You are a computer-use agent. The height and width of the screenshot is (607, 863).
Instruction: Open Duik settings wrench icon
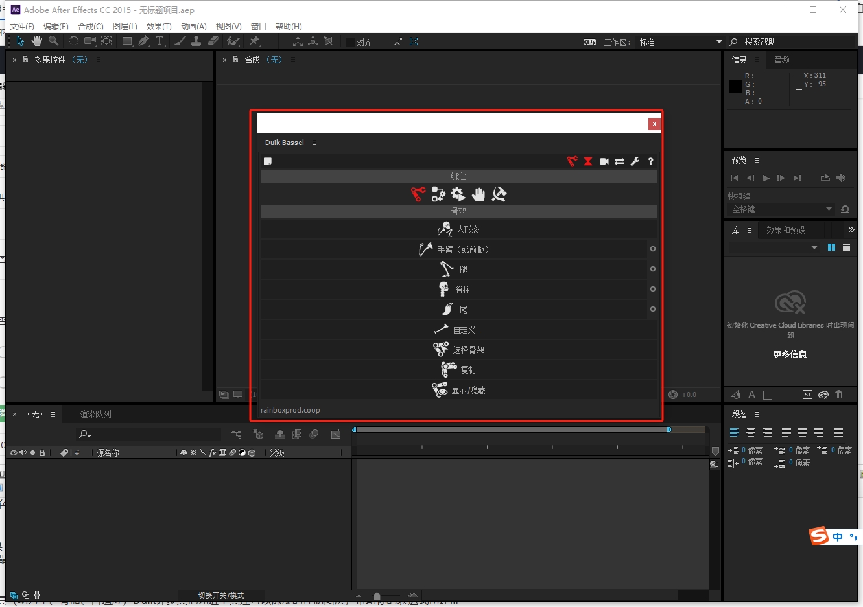[x=635, y=161]
